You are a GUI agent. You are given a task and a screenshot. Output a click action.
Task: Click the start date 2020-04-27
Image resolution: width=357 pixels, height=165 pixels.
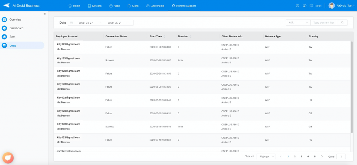tap(86, 23)
